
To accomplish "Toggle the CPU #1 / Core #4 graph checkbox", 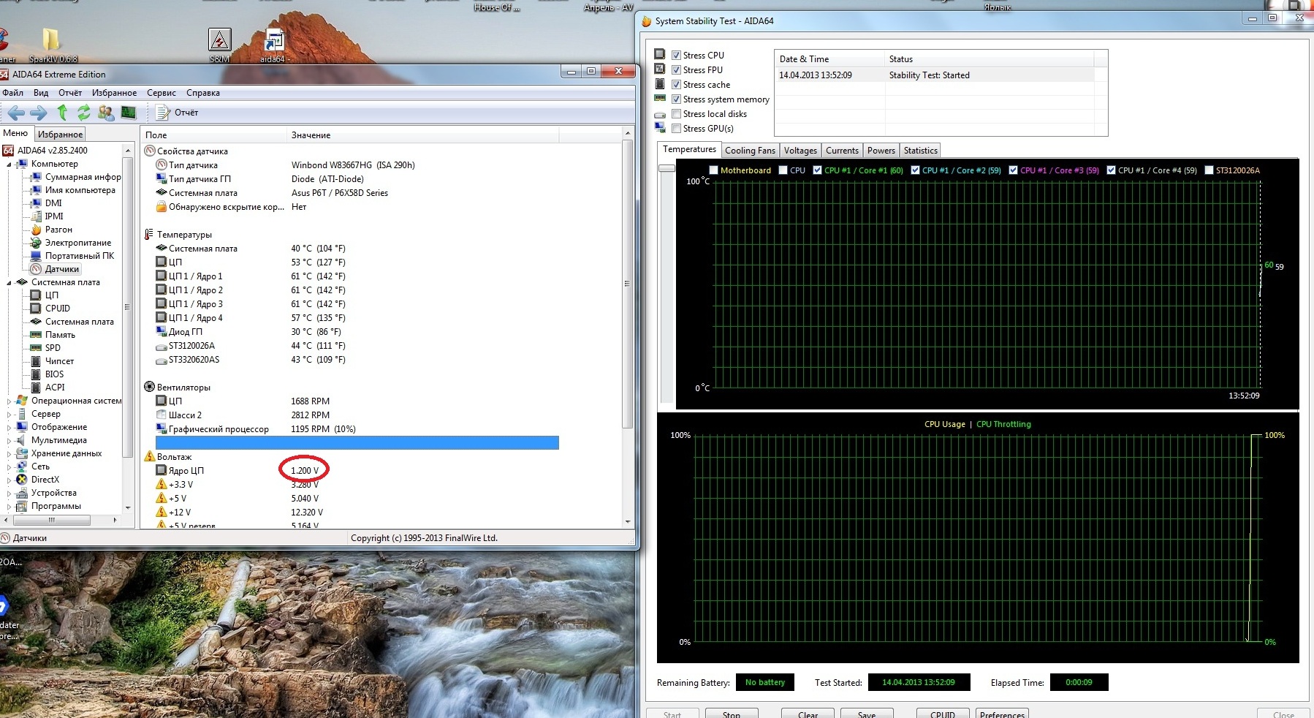I will click(x=1111, y=170).
